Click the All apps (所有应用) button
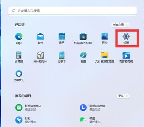This screenshot has width=144, height=127. point(120,25)
